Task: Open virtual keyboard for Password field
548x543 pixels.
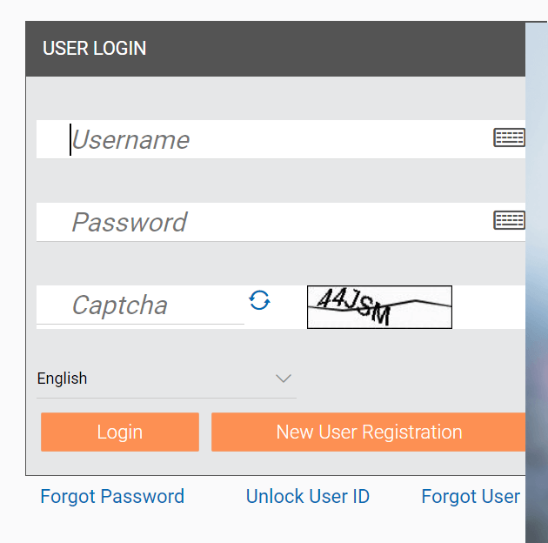Action: click(509, 220)
